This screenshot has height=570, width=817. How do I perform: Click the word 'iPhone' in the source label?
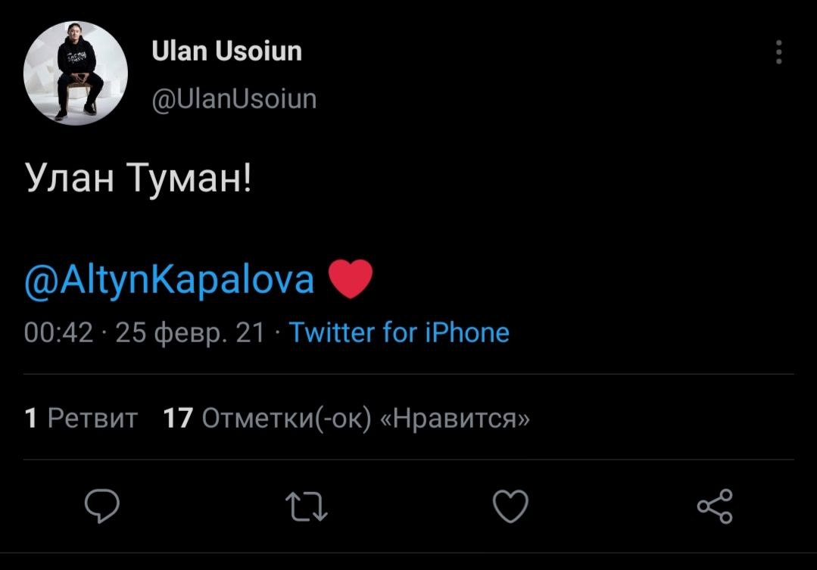[x=466, y=332]
